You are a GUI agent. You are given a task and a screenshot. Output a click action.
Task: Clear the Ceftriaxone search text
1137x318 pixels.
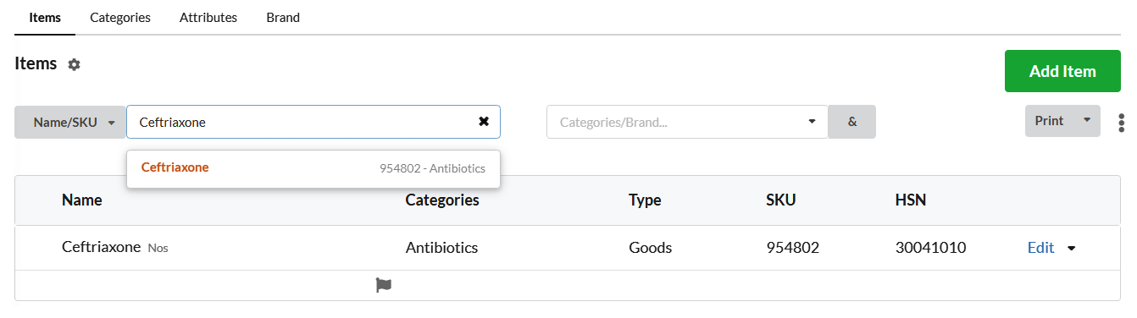[484, 121]
